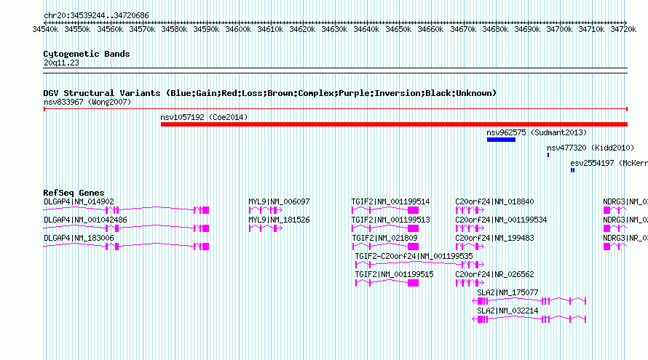Image resolution: width=648 pixels, height=360 pixels.
Task: Click TGIF2|NM_001199513 transcript label
Action: (390, 220)
